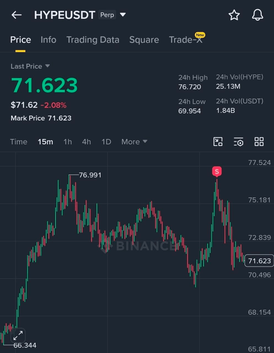The image size is (274, 353).
Task: Open the Trade-X tab
Action: [186, 40]
